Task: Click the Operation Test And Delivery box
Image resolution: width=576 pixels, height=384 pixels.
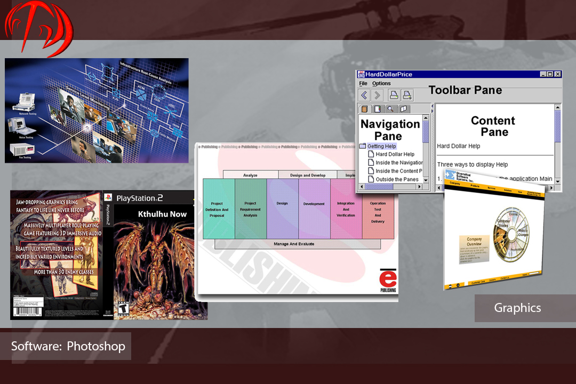Action: [378, 216]
